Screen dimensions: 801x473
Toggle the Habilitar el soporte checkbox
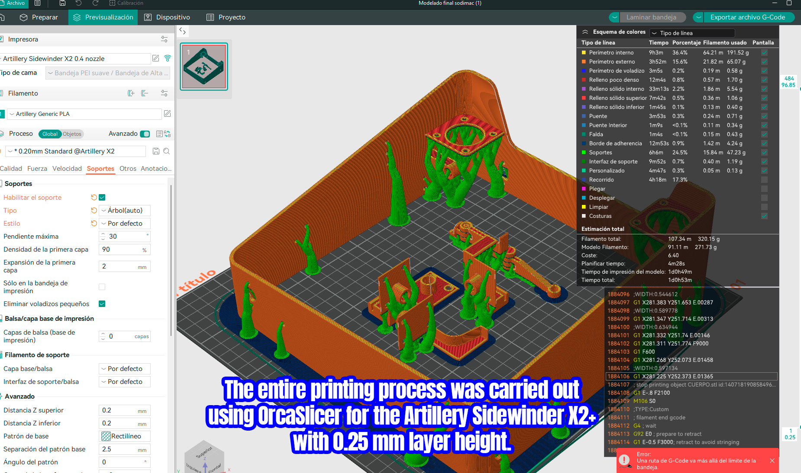pos(102,198)
